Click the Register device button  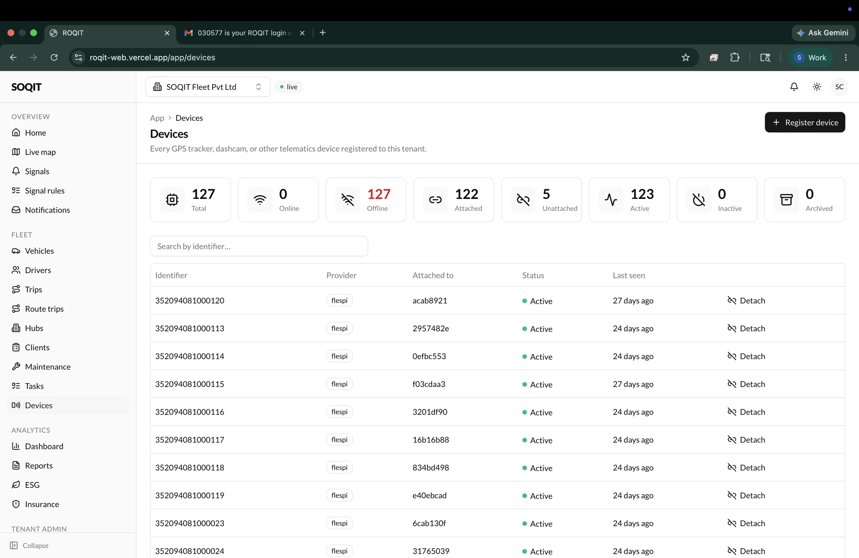[805, 122]
